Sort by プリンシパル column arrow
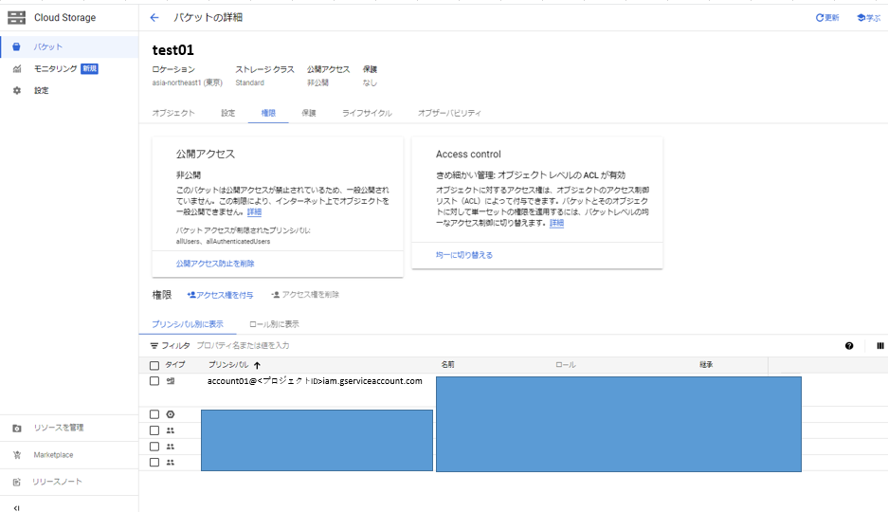Image resolution: width=888 pixels, height=512 pixels. (257, 365)
